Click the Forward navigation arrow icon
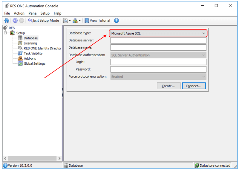This screenshot has width=239, height=170. (x=22, y=20)
